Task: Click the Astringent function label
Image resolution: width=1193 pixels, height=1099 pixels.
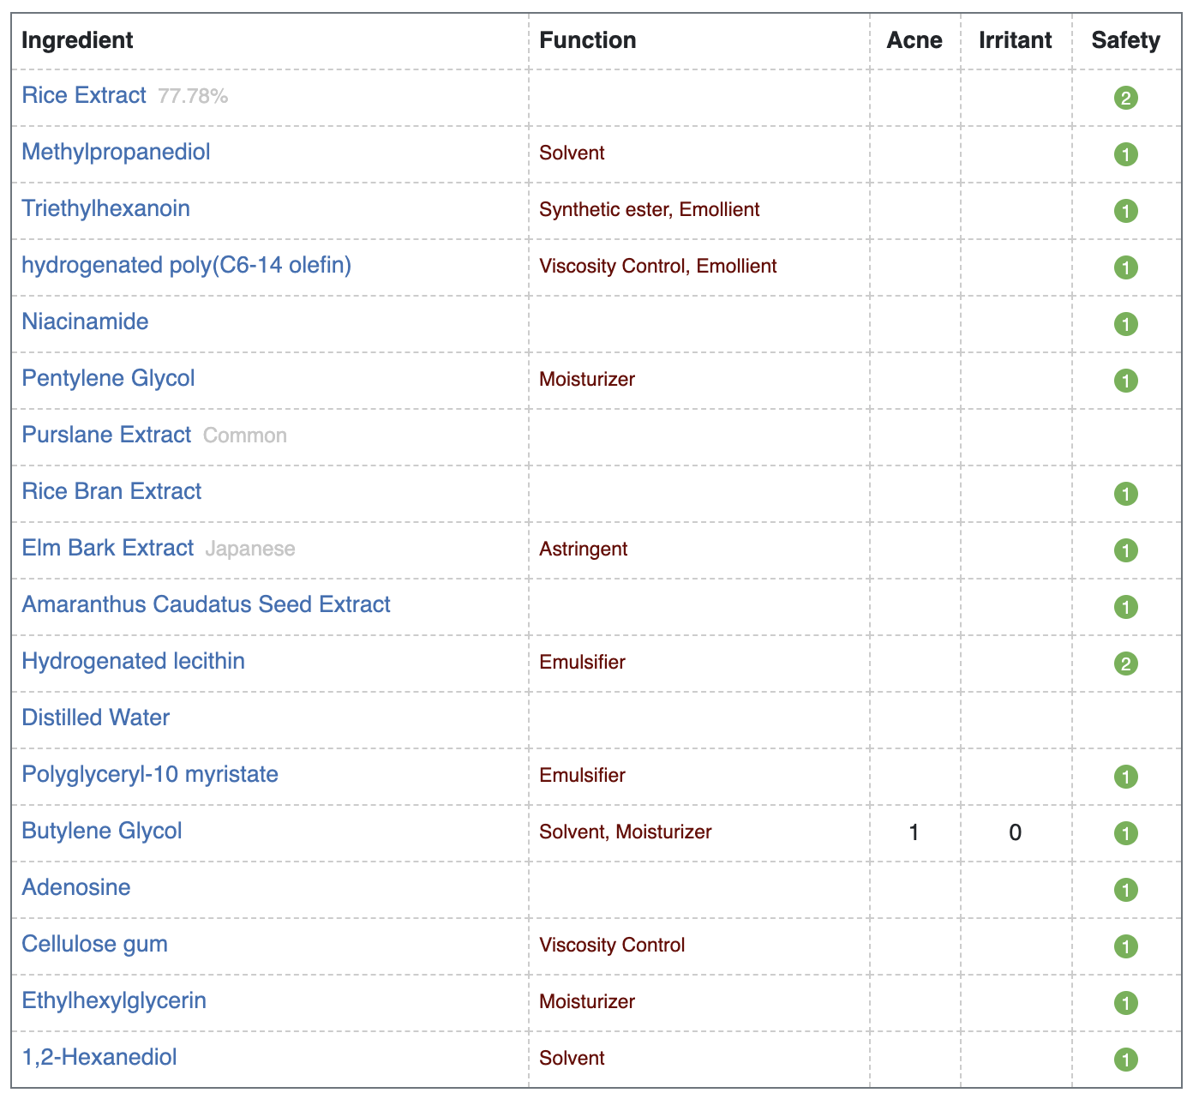Action: pyautogui.click(x=583, y=549)
